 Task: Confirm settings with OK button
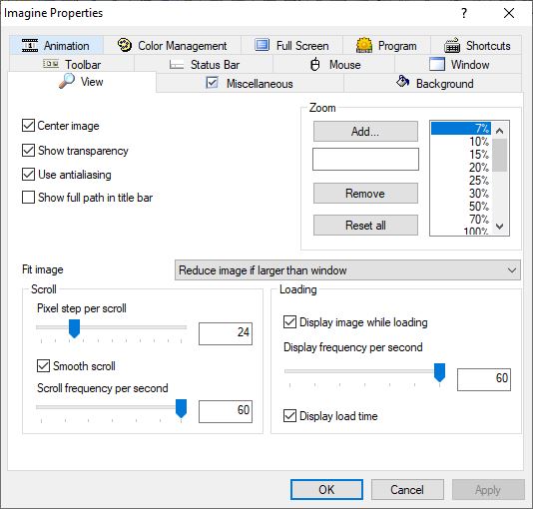pos(326,490)
